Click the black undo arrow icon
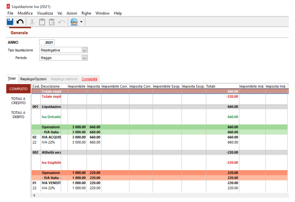This screenshot has height=202, width=295. (x=20, y=22)
